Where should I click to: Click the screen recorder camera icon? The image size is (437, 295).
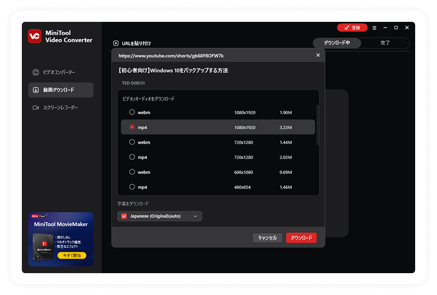(36, 108)
